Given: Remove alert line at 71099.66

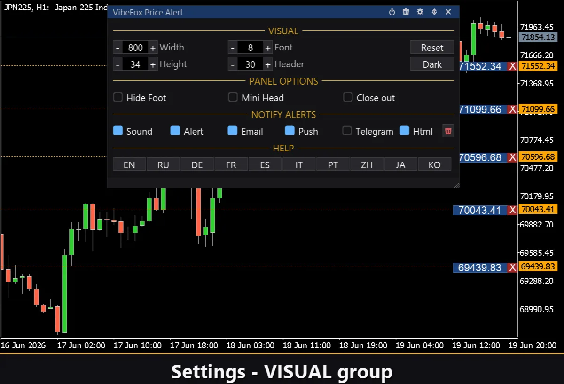Looking at the screenshot, I should point(513,110).
